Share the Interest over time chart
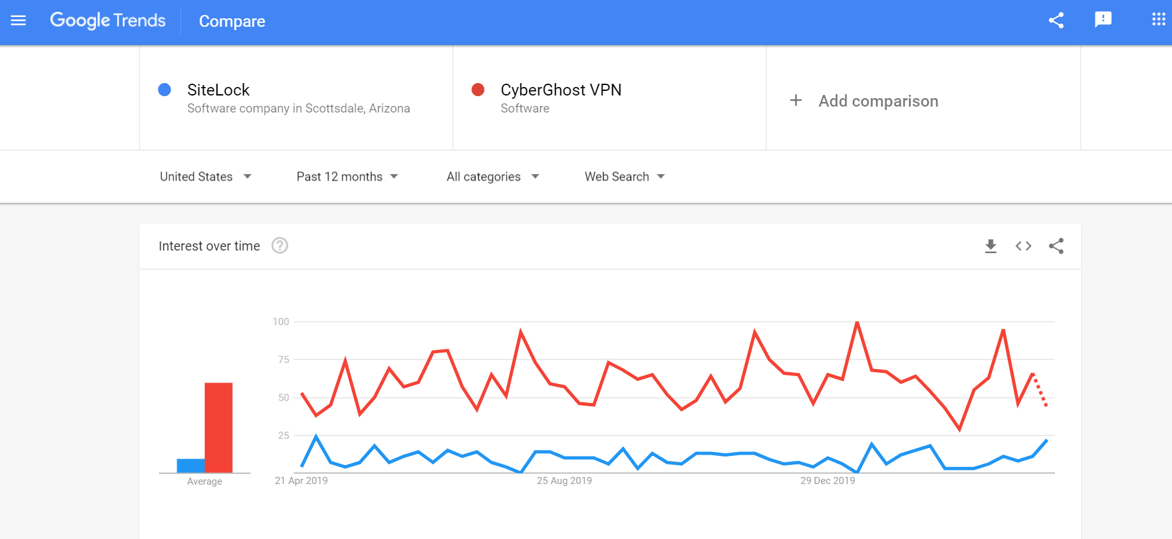Image resolution: width=1172 pixels, height=539 pixels. coord(1056,246)
